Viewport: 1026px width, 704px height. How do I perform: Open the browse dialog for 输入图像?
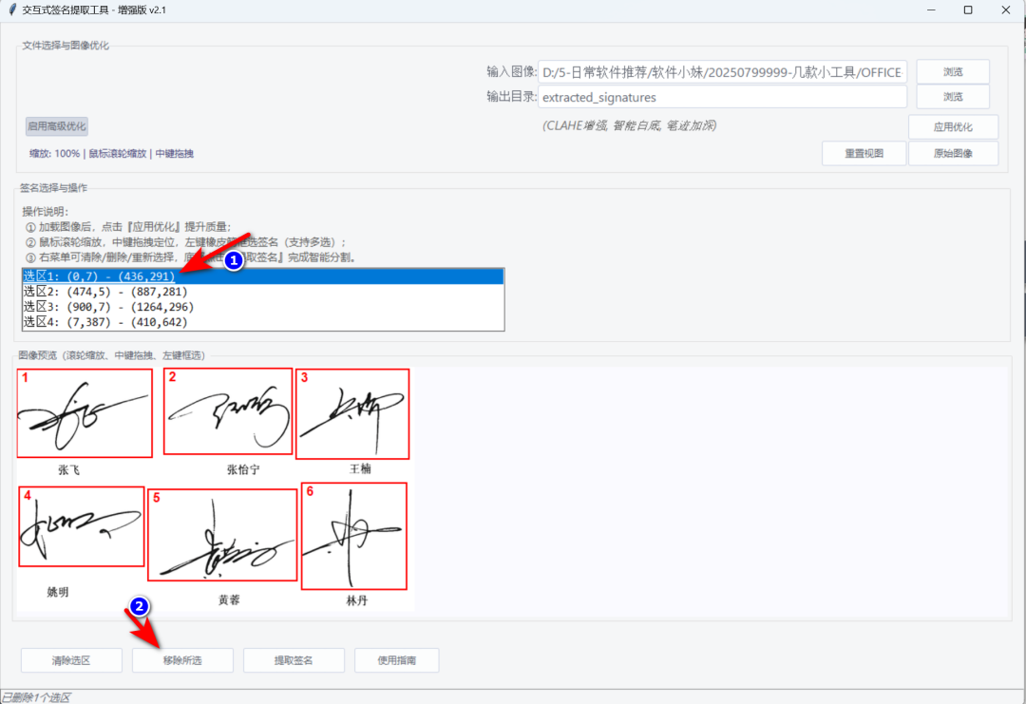click(952, 70)
